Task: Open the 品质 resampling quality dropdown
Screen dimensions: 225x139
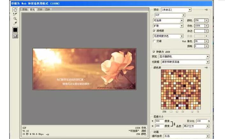Action: pos(207,126)
